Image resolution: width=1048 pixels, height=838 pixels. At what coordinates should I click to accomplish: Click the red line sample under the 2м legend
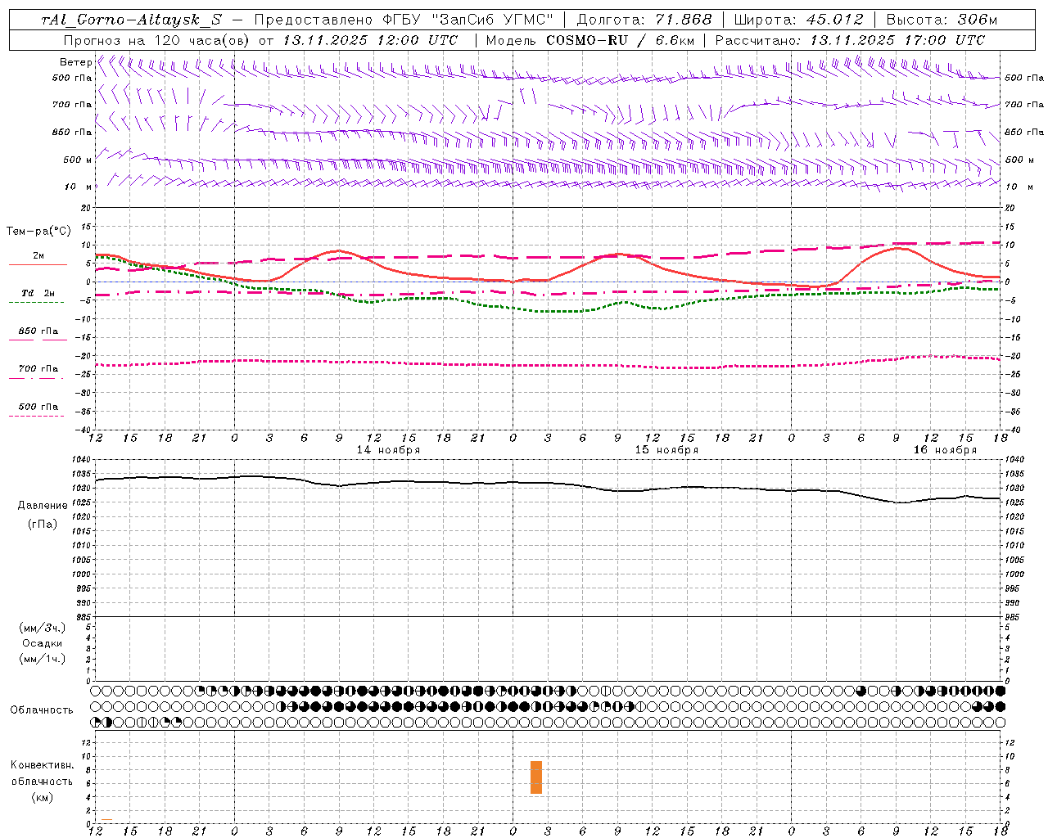(37, 265)
